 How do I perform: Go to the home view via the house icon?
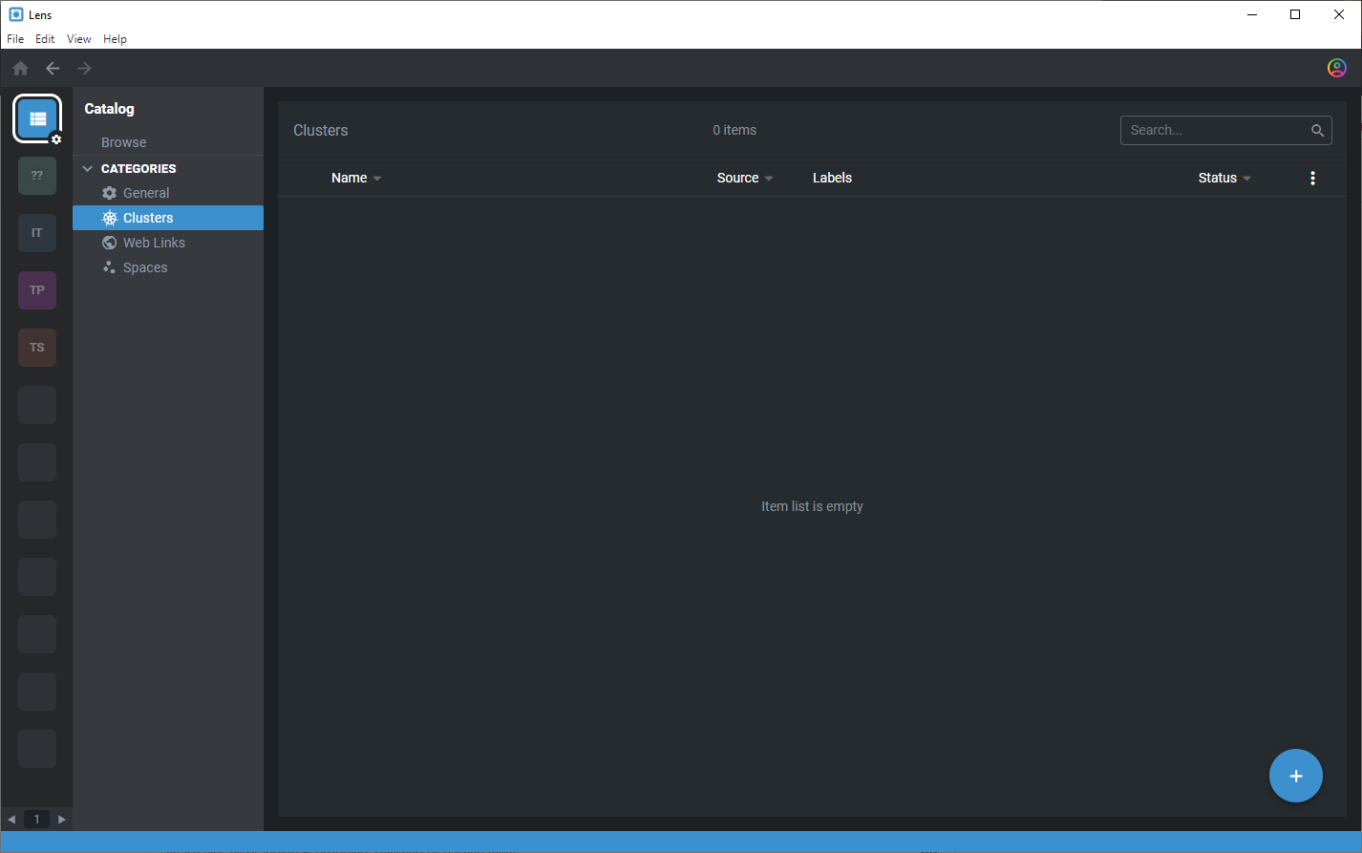[21, 68]
